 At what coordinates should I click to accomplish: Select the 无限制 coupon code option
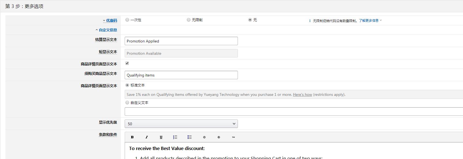pos(189,20)
